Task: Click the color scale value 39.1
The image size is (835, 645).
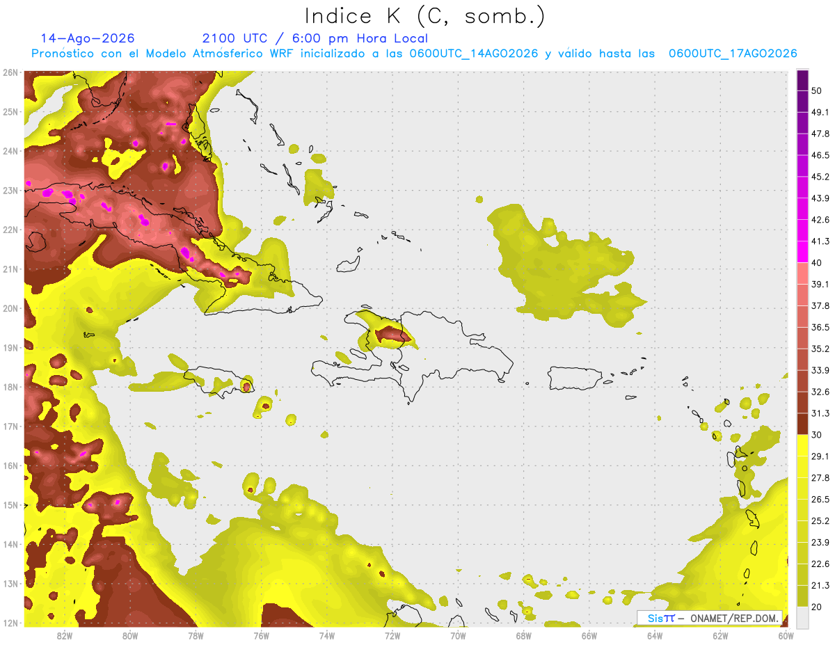Action: (x=820, y=285)
